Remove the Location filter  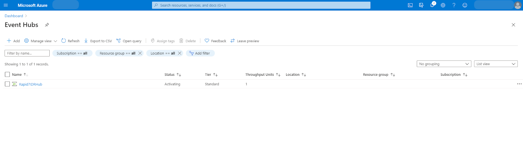point(179,53)
